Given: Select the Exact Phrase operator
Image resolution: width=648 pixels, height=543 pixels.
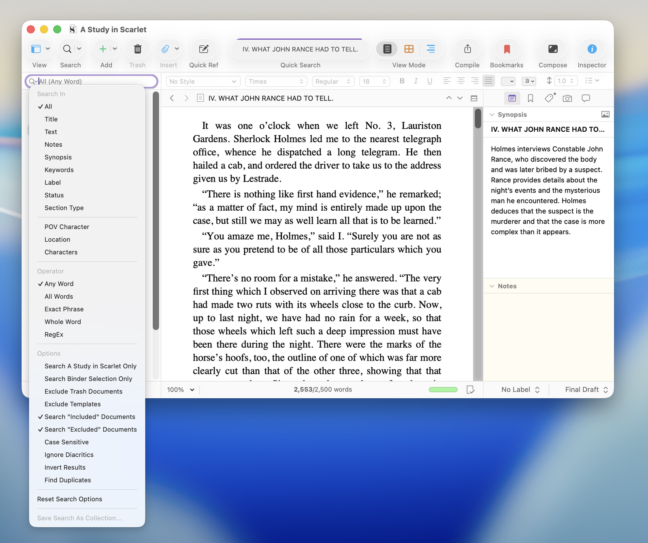Looking at the screenshot, I should pyautogui.click(x=64, y=309).
